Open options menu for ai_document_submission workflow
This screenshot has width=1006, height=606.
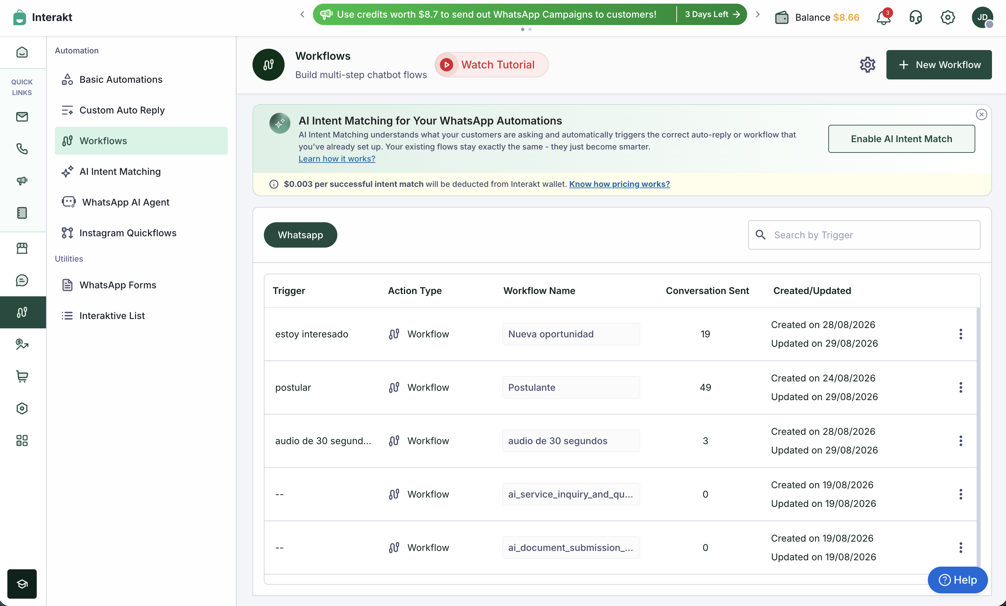click(x=961, y=548)
